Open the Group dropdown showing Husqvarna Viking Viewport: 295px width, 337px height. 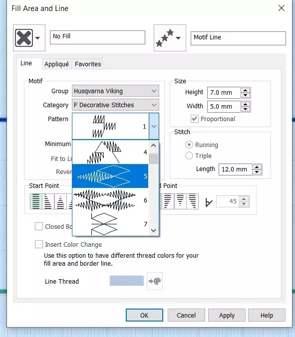pyautogui.click(x=115, y=91)
